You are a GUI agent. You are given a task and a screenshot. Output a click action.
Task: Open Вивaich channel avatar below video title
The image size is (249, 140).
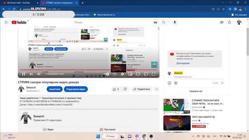(21, 89)
